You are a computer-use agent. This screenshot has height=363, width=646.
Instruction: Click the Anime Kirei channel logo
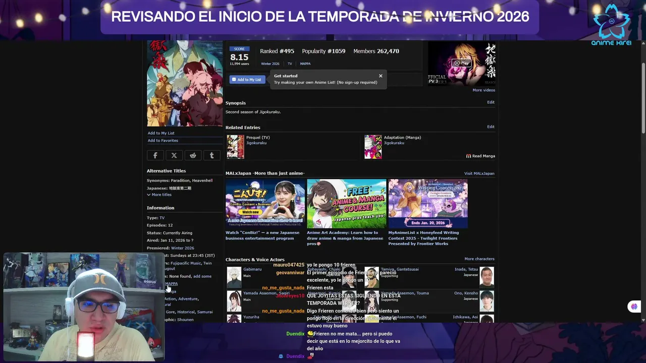click(611, 24)
